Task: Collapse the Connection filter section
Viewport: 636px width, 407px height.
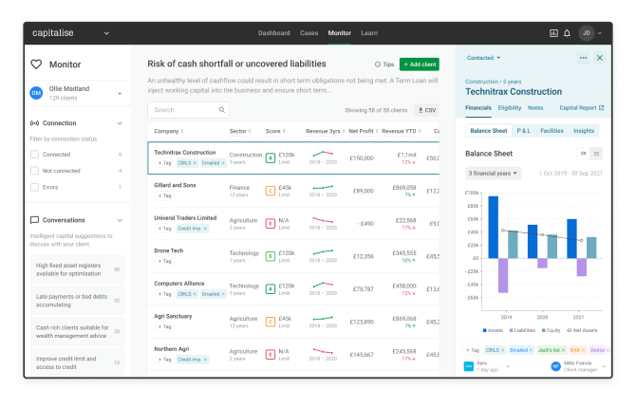Action: [x=120, y=123]
